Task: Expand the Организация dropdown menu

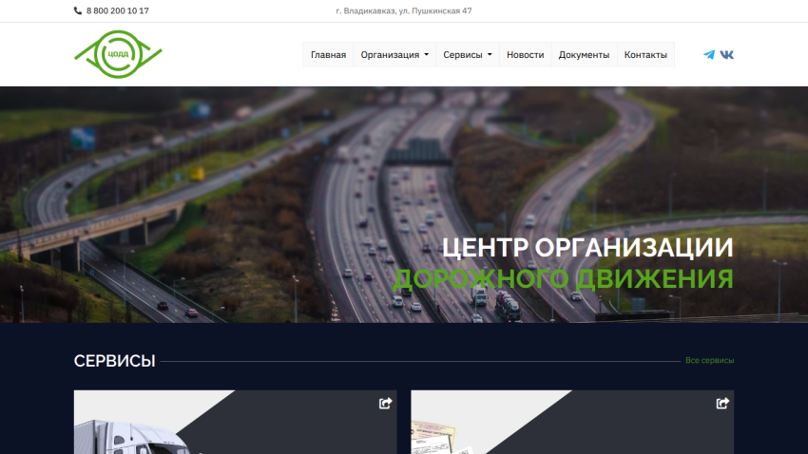Action: (394, 54)
